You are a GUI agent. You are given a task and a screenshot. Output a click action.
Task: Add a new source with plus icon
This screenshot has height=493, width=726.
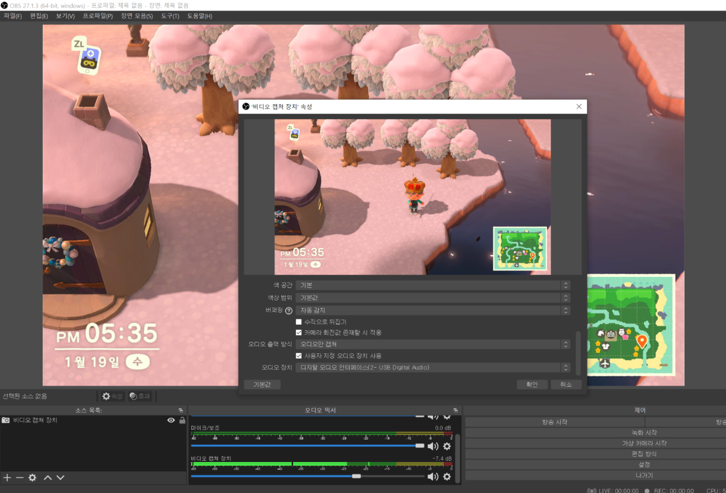[x=7, y=478]
